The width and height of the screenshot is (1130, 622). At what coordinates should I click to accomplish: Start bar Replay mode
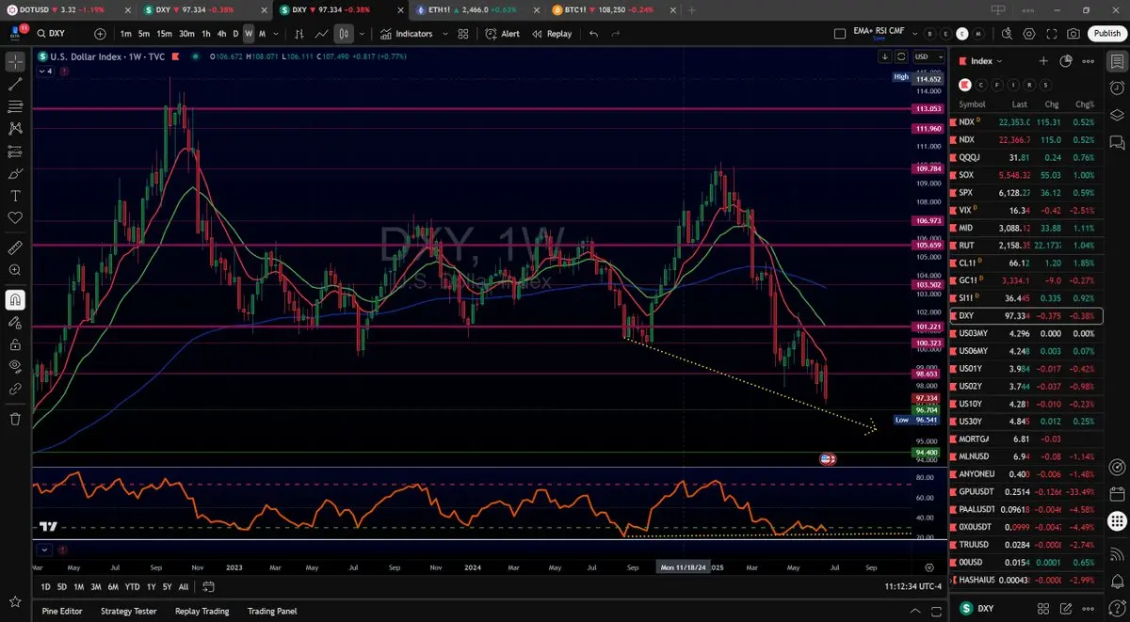[x=552, y=34]
